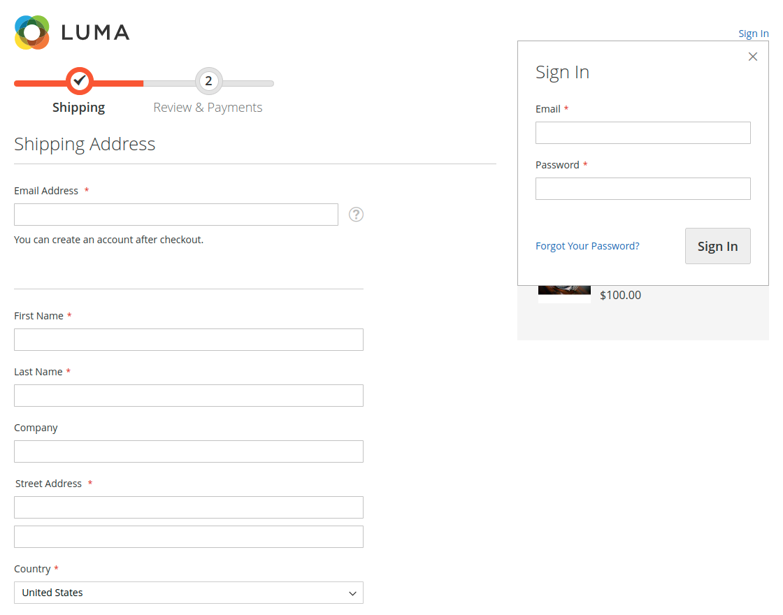The width and height of the screenshot is (783, 615).
Task: Click the Review & Payments step 2 circle
Action: click(208, 80)
